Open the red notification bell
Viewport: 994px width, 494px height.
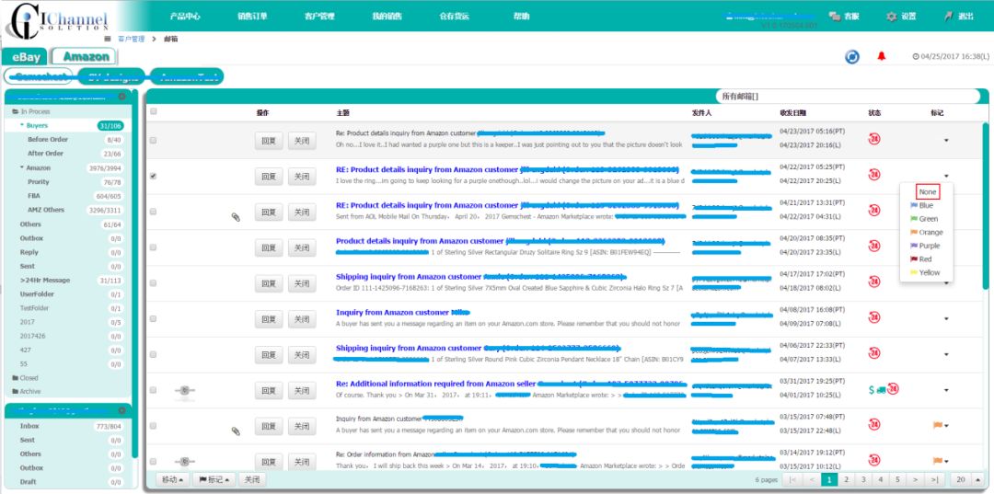[881, 56]
